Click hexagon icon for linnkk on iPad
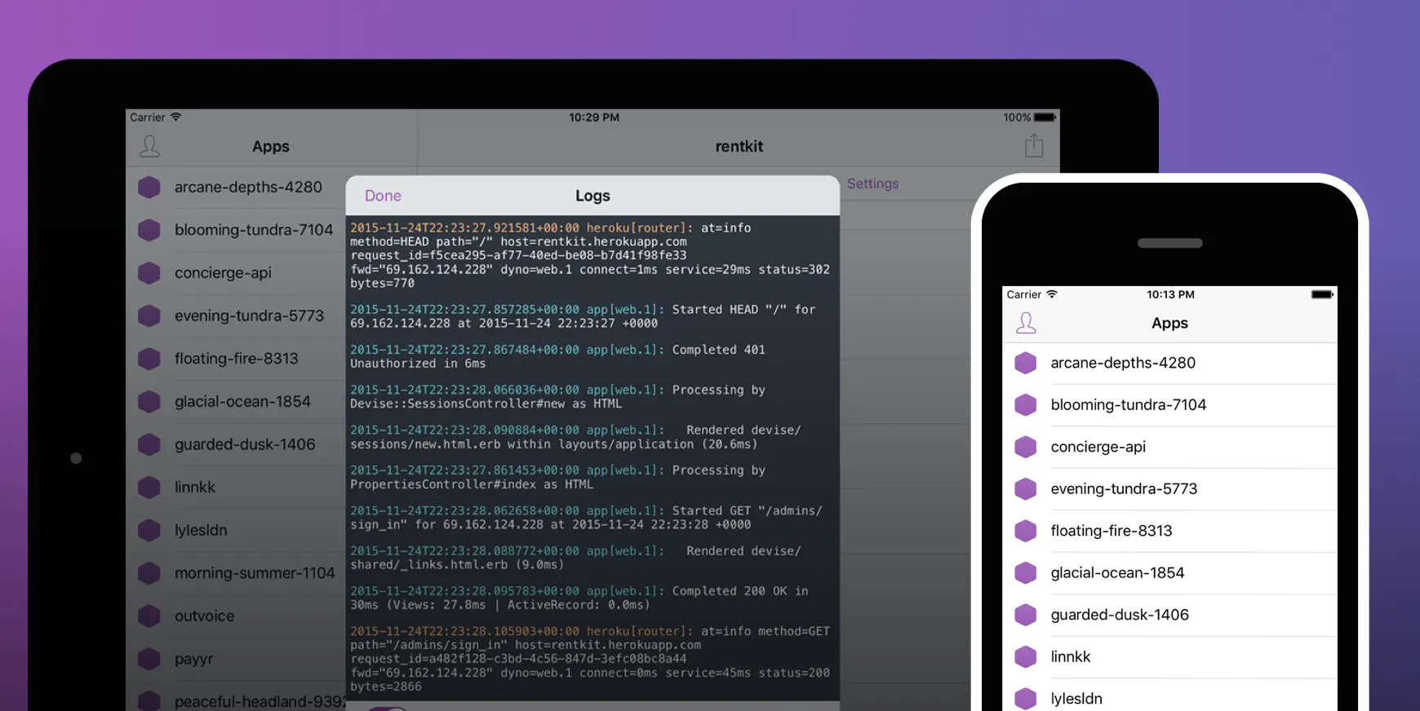Viewport: 1420px width, 711px height. tap(149, 488)
